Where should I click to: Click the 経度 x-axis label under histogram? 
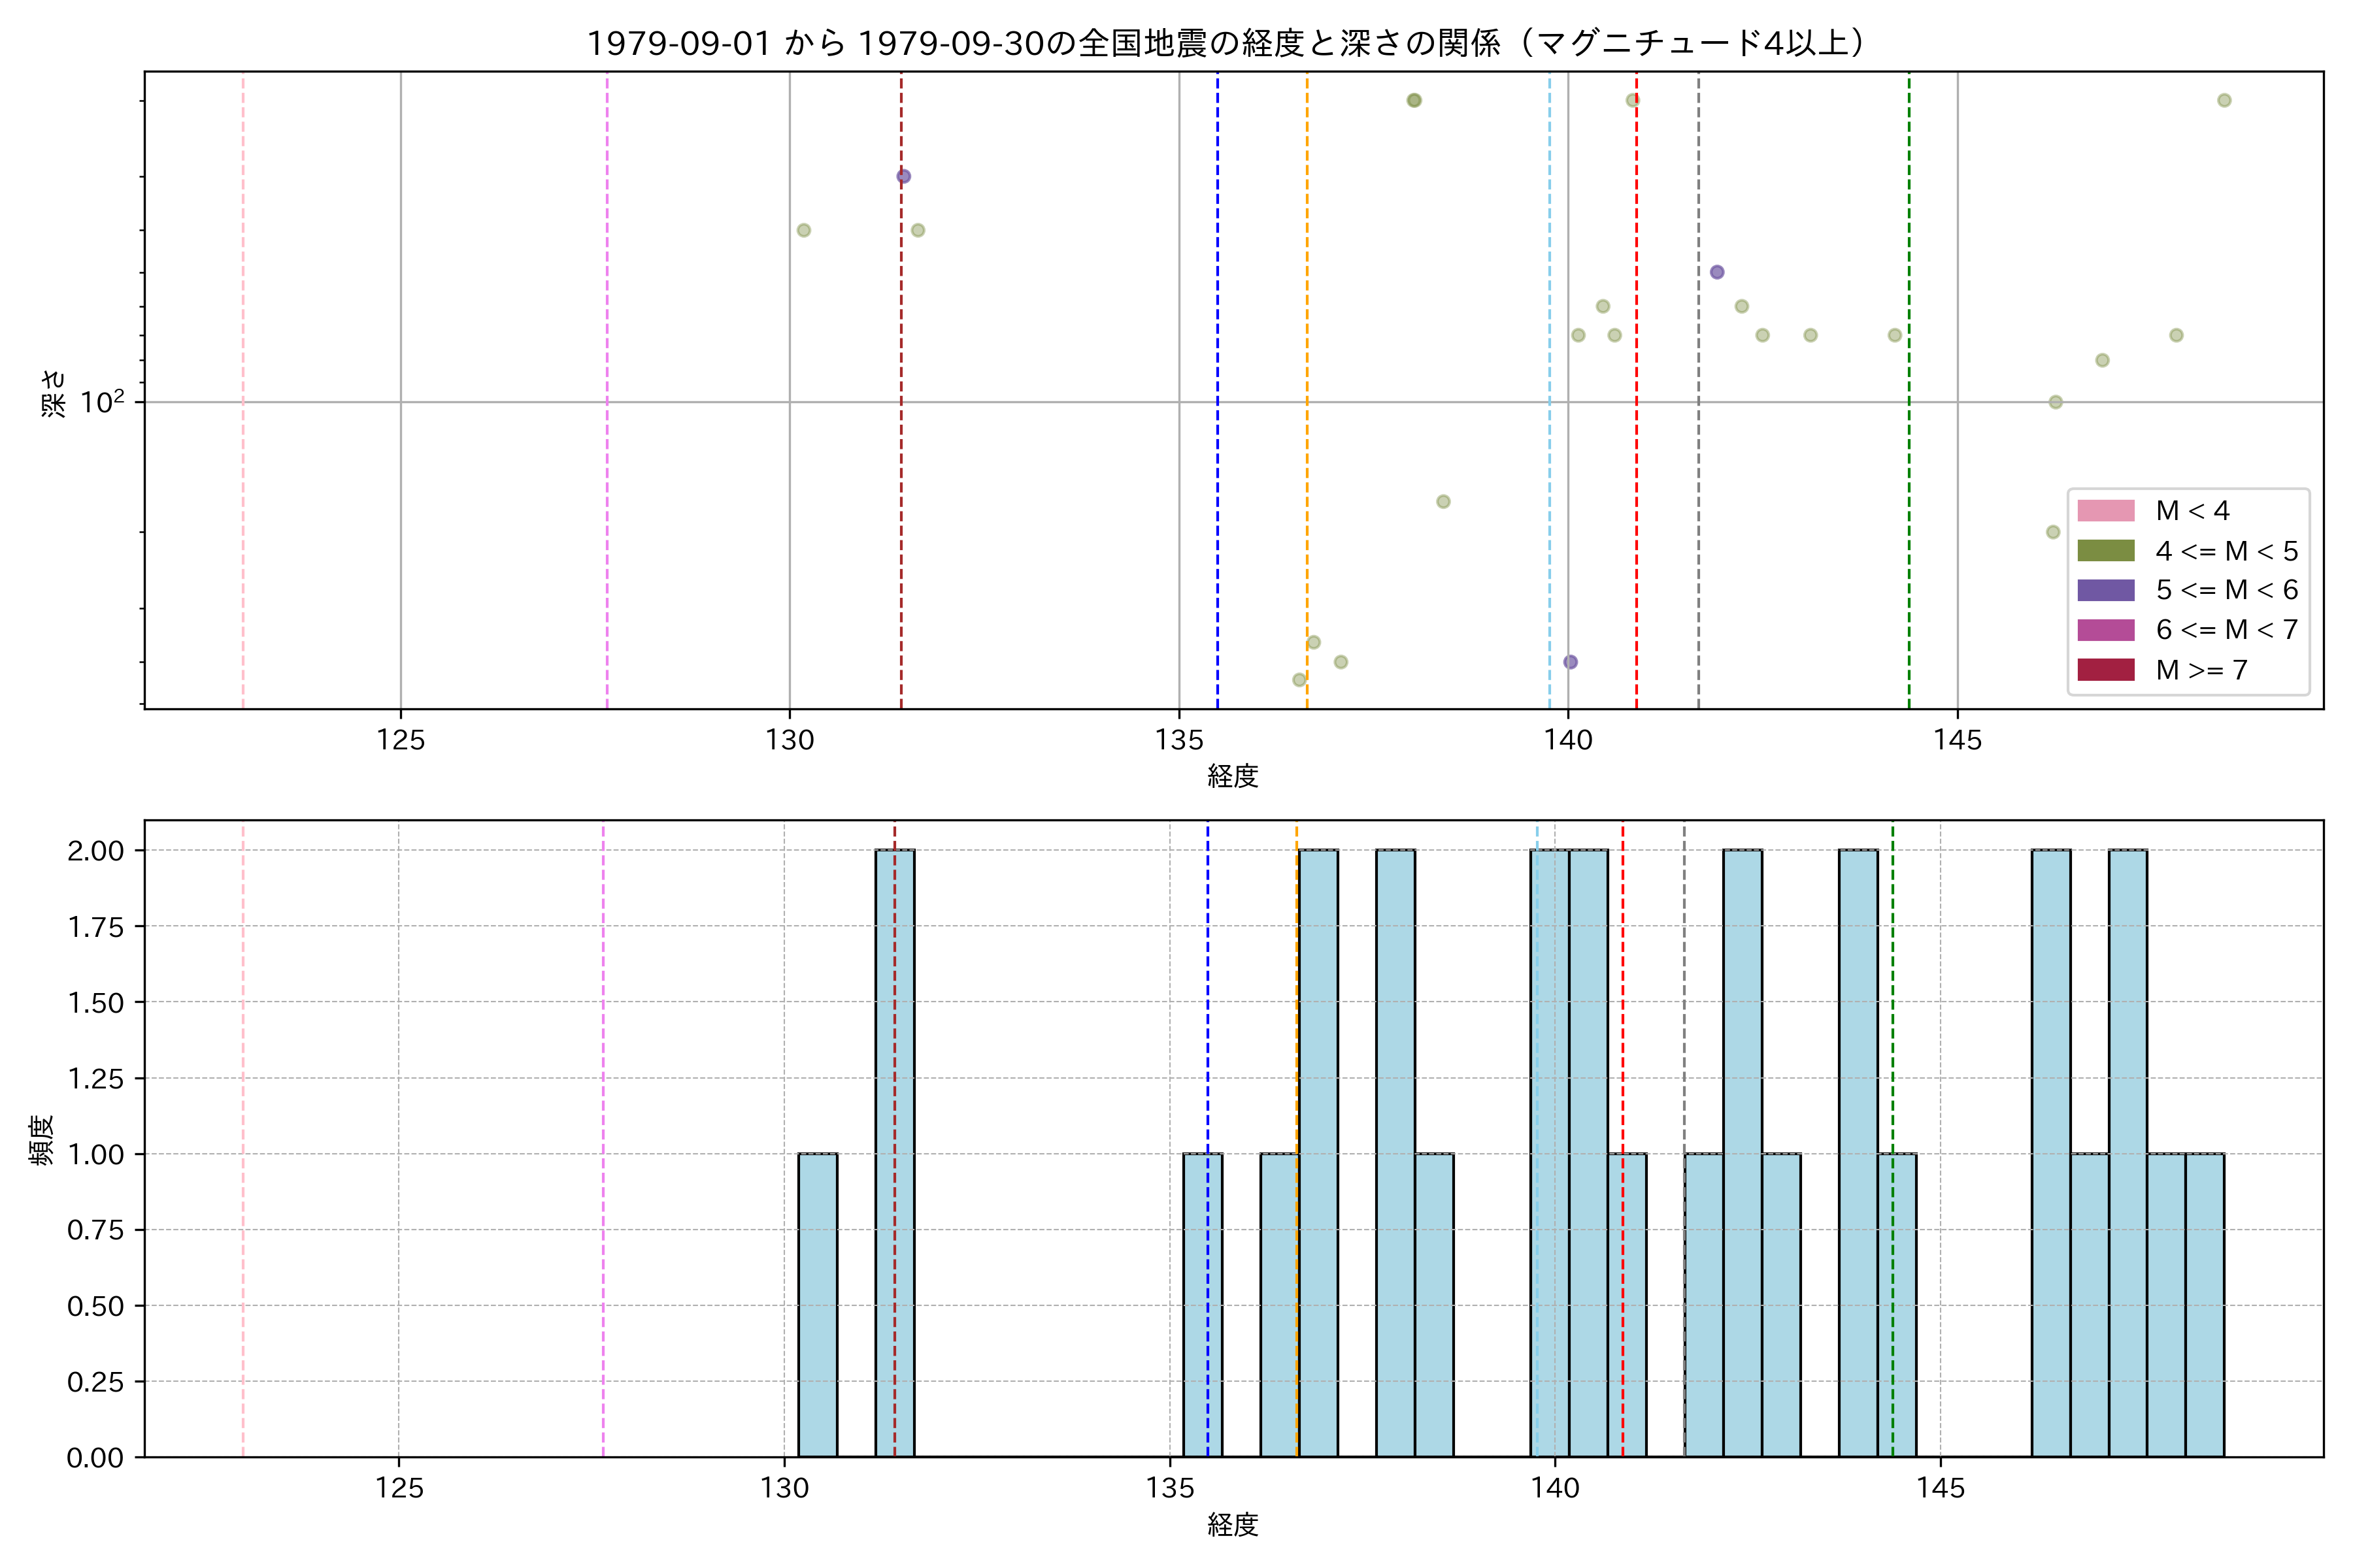click(1233, 1525)
